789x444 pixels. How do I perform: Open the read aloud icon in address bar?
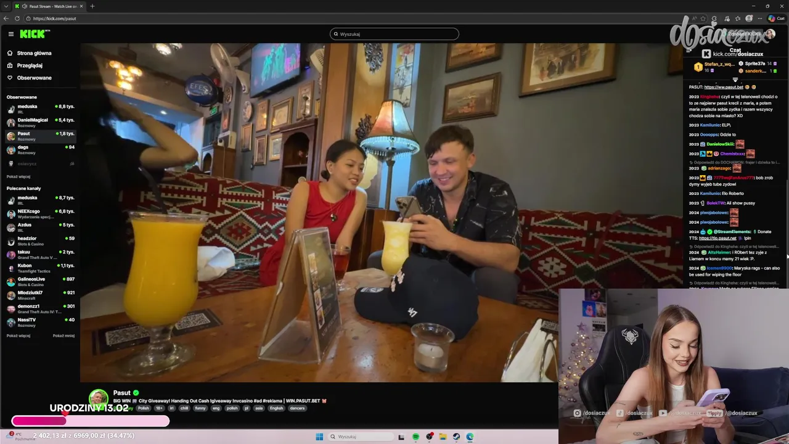695,18
